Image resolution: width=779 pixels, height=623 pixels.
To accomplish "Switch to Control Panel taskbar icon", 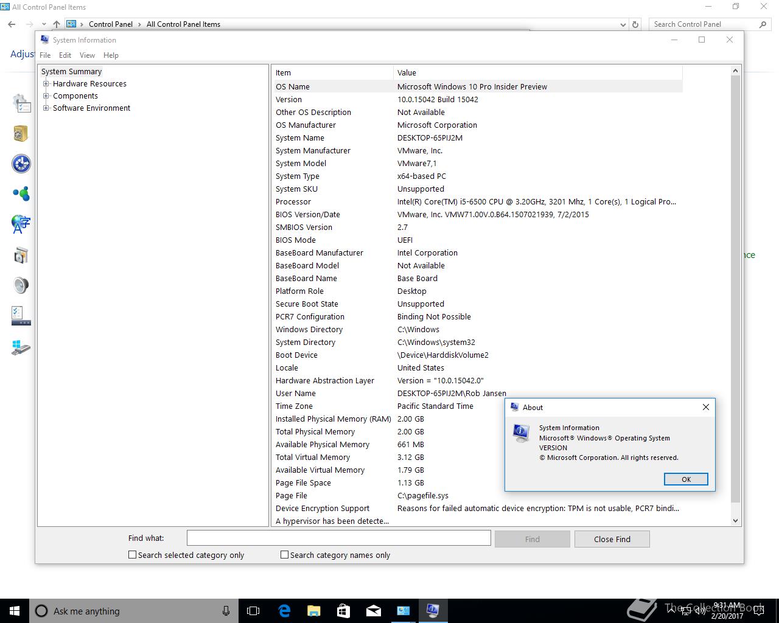I will 403,611.
